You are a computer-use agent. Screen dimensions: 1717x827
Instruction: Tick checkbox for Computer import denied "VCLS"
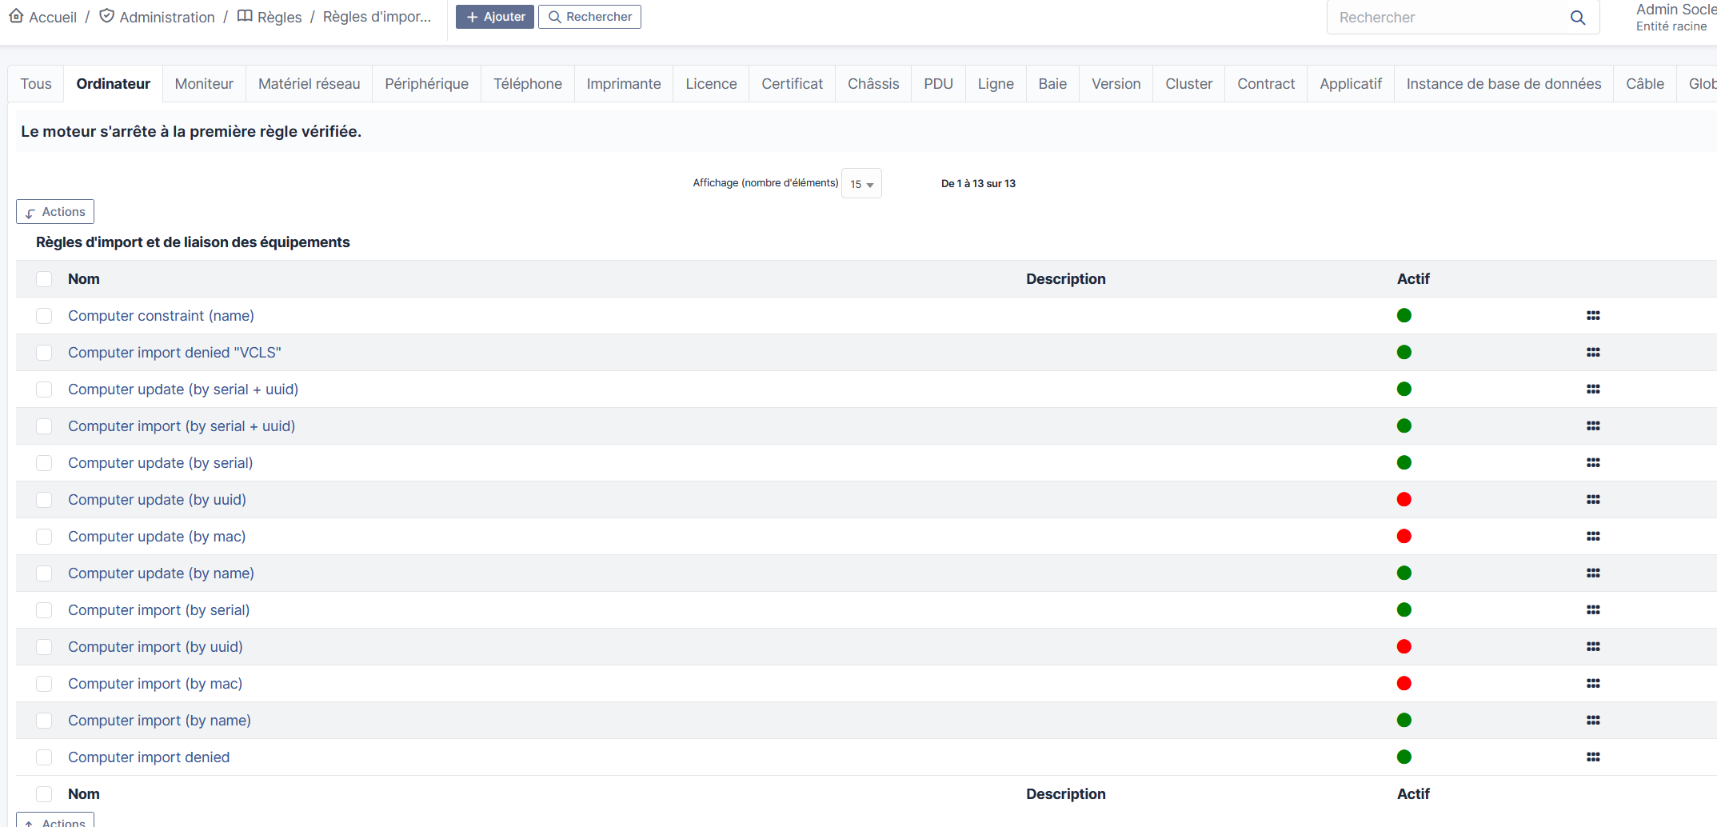(x=44, y=353)
